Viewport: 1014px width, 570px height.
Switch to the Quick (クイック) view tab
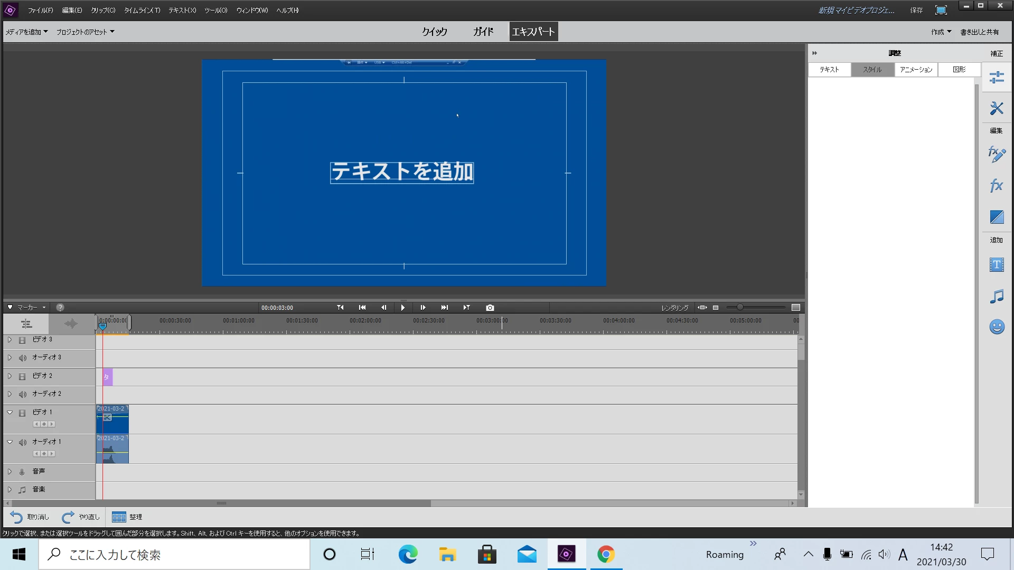pos(434,32)
